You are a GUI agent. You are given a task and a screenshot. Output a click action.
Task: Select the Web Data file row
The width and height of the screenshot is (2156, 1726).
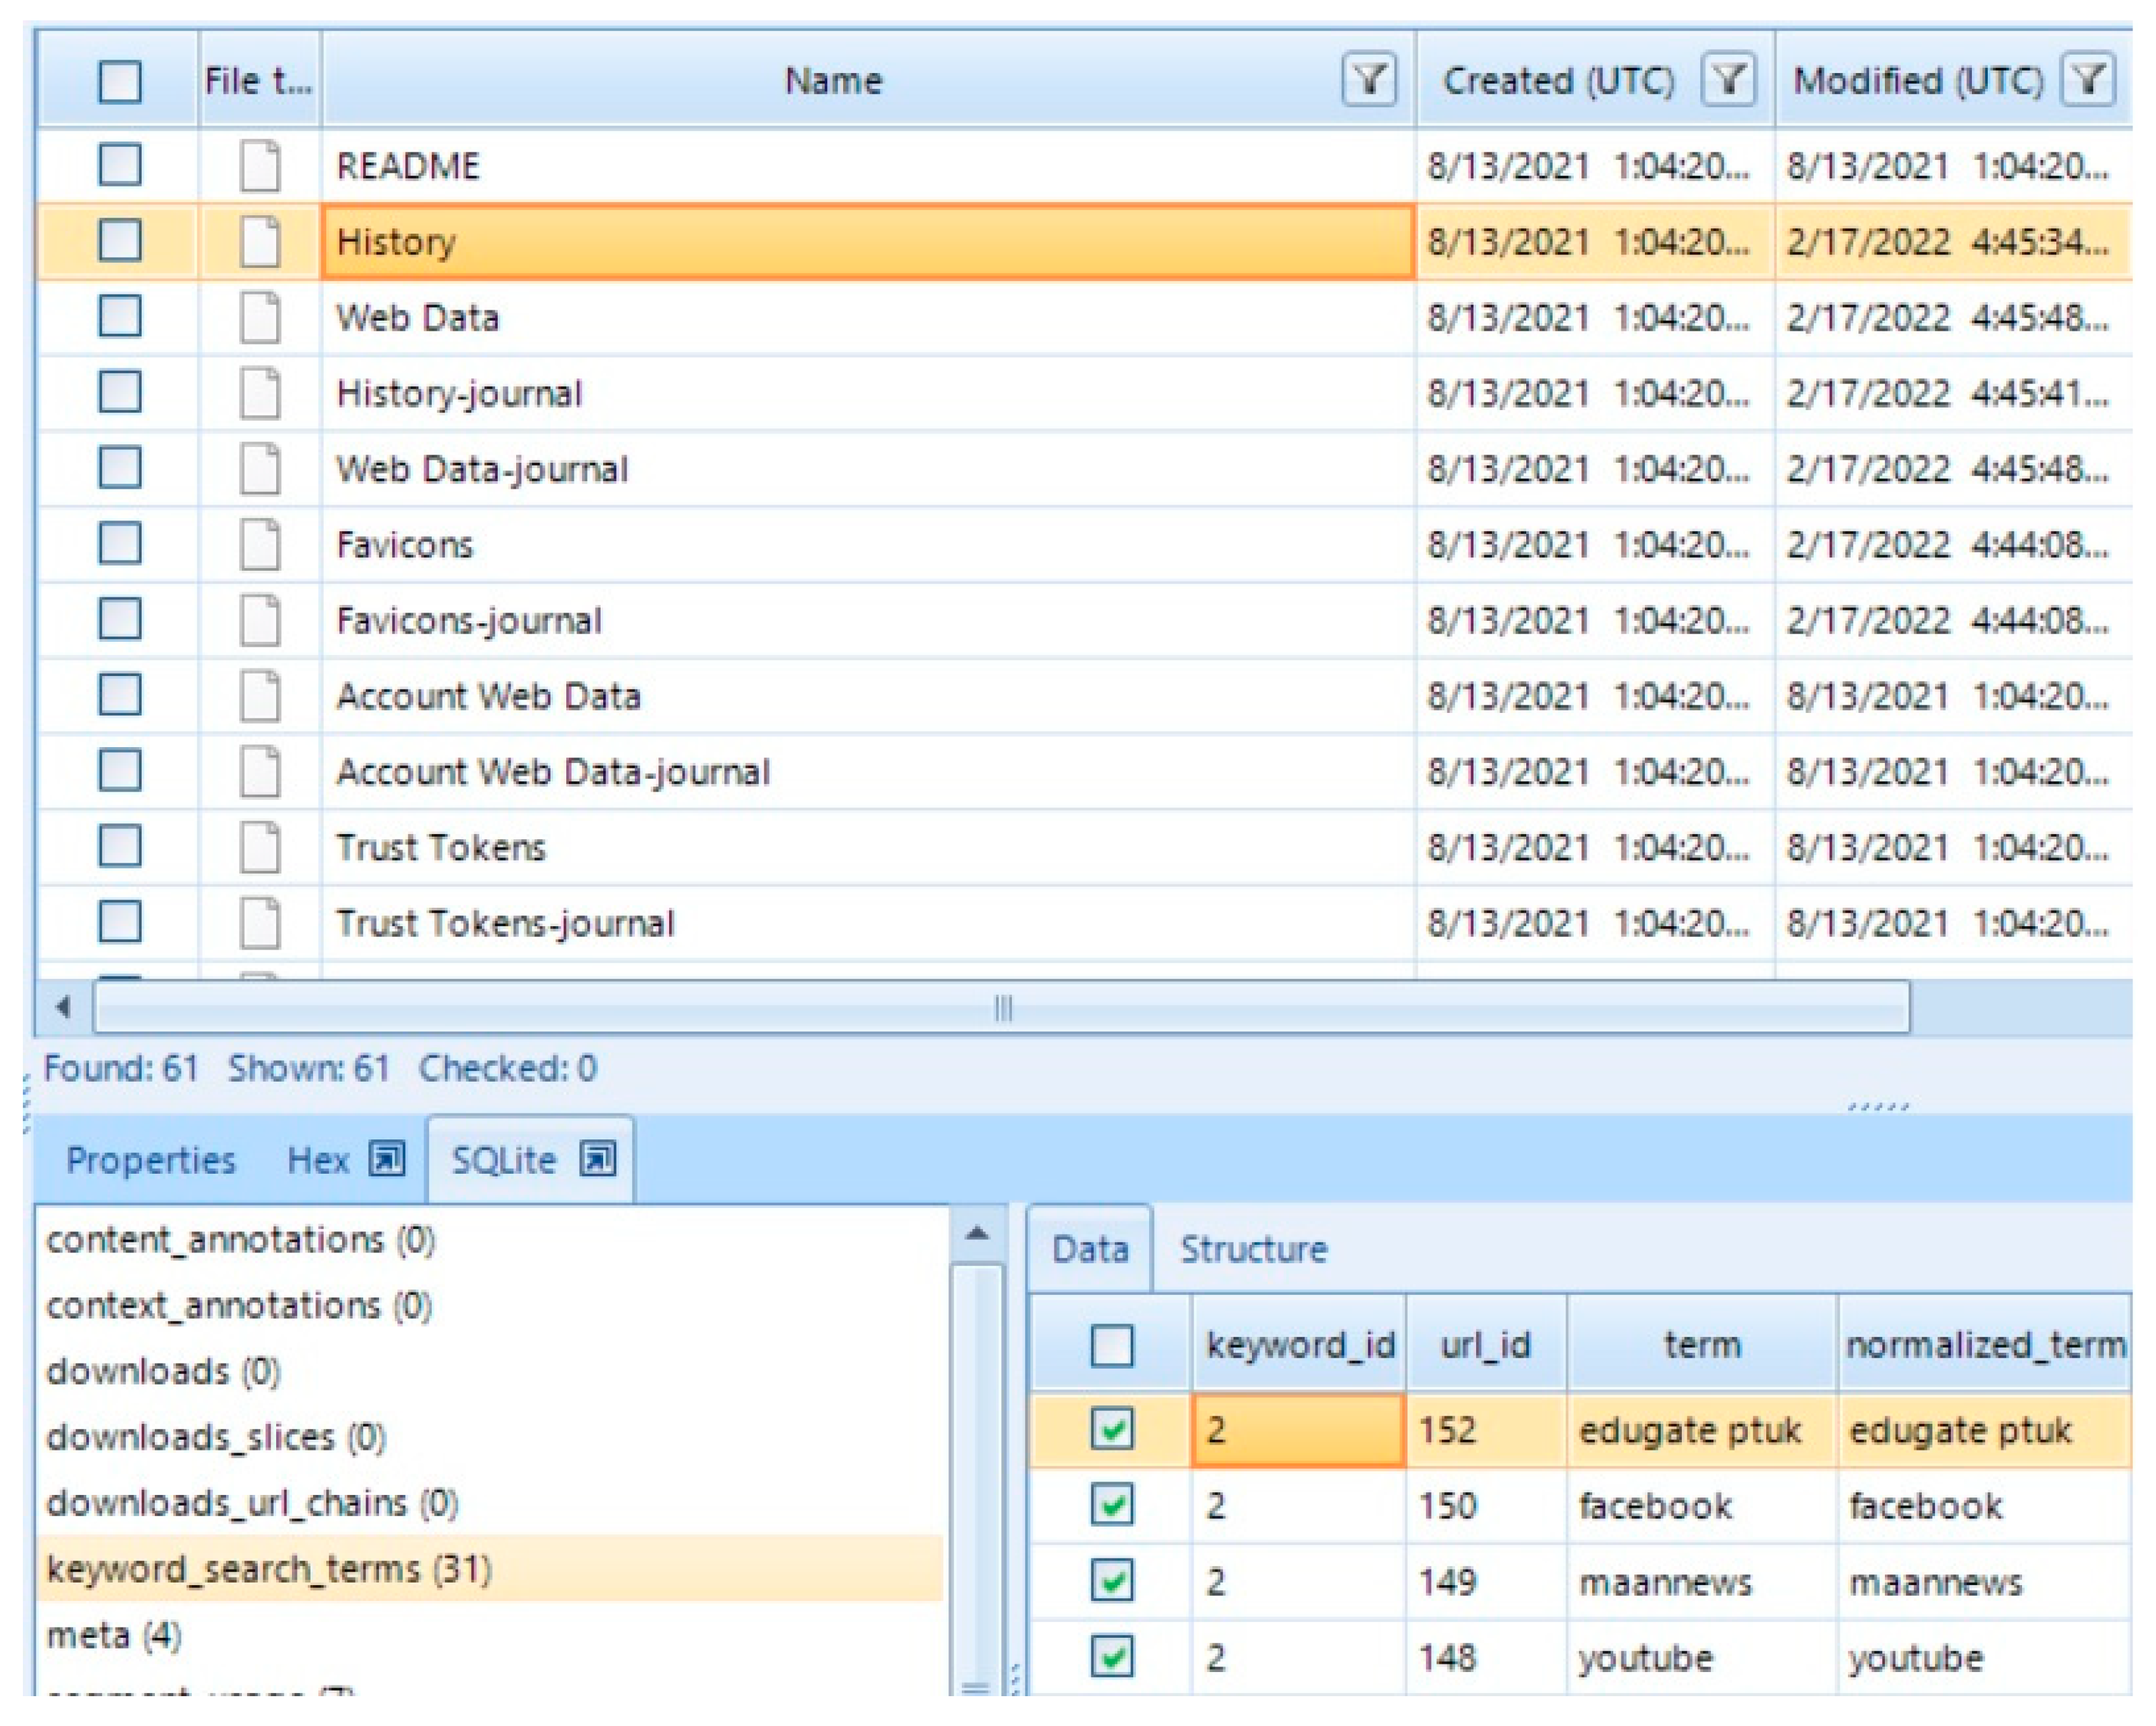coord(417,317)
